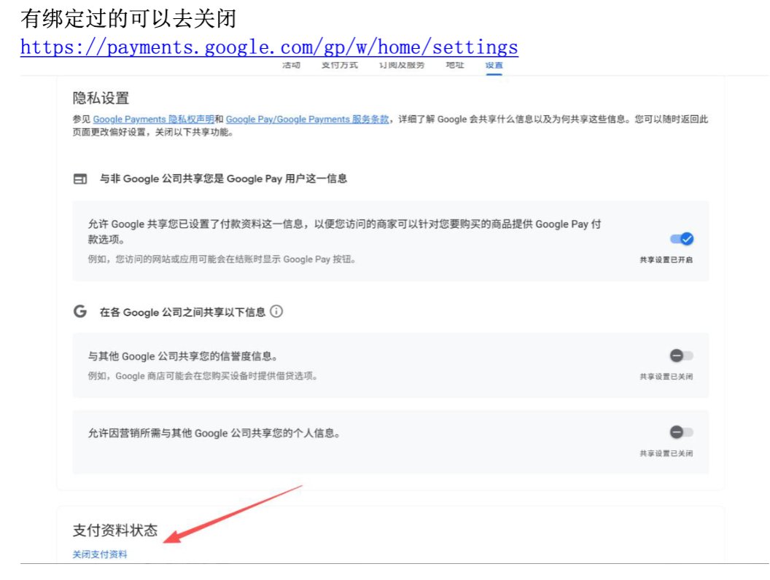
Task: Open the 地址 tab
Action: click(455, 66)
